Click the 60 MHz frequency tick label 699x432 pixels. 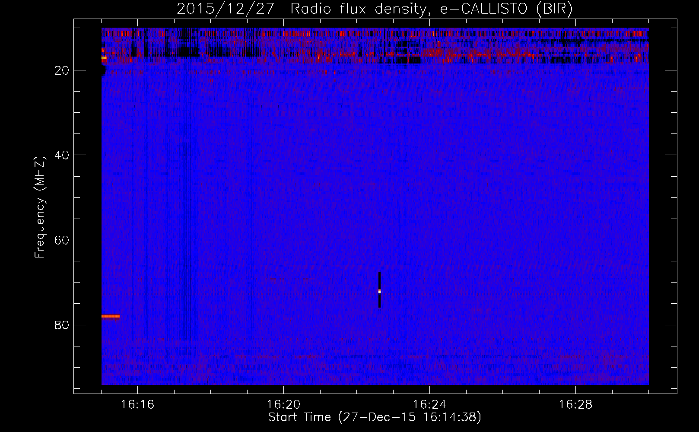coord(62,240)
